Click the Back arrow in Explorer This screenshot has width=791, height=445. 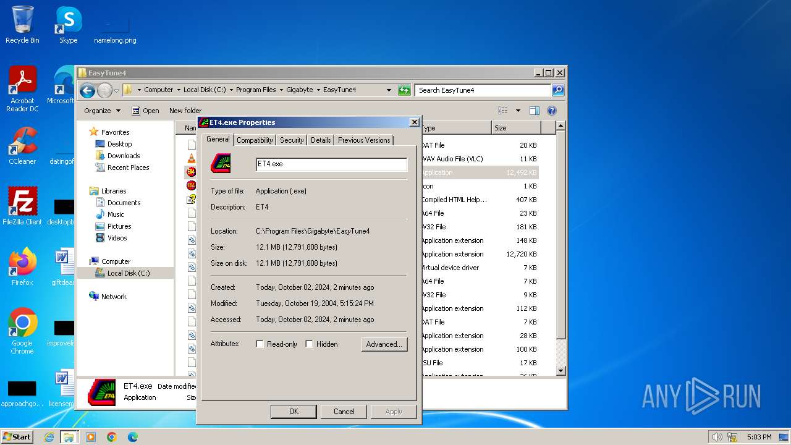point(87,90)
